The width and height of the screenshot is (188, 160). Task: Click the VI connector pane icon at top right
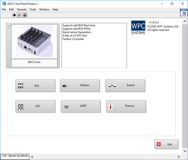(184, 13)
